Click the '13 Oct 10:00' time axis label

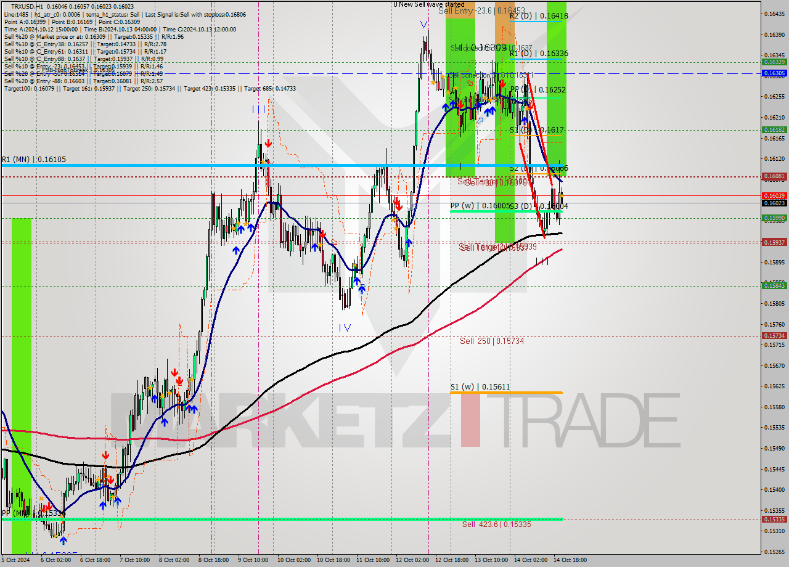(491, 560)
